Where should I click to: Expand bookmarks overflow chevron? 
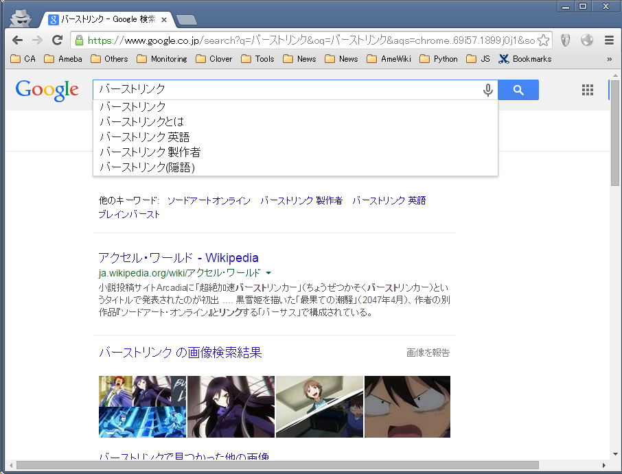tap(609, 59)
